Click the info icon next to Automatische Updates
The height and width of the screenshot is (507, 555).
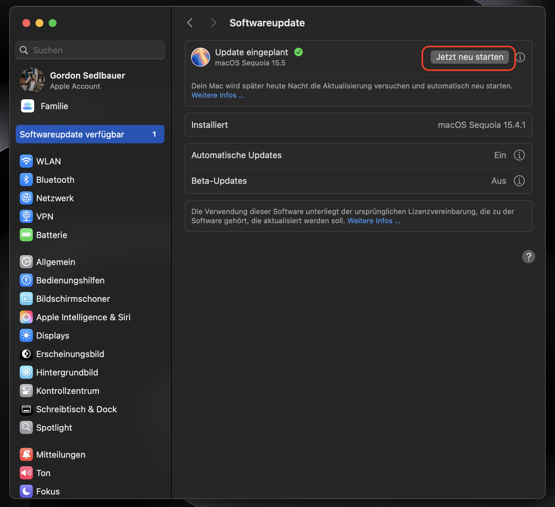click(519, 155)
